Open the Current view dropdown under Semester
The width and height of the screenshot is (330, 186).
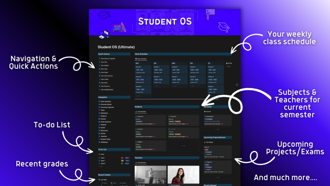208,112
